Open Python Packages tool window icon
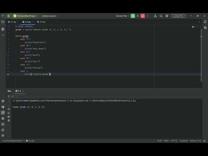Viewport: 208px width, 156px height. [x=3, y=101]
